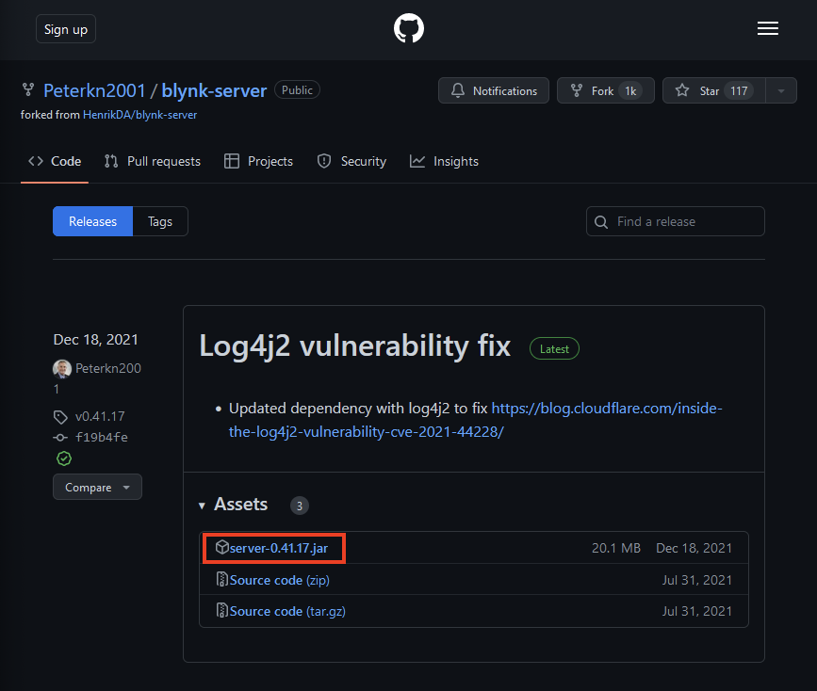
Task: Open the hamburger menu icon
Action: coord(767,28)
